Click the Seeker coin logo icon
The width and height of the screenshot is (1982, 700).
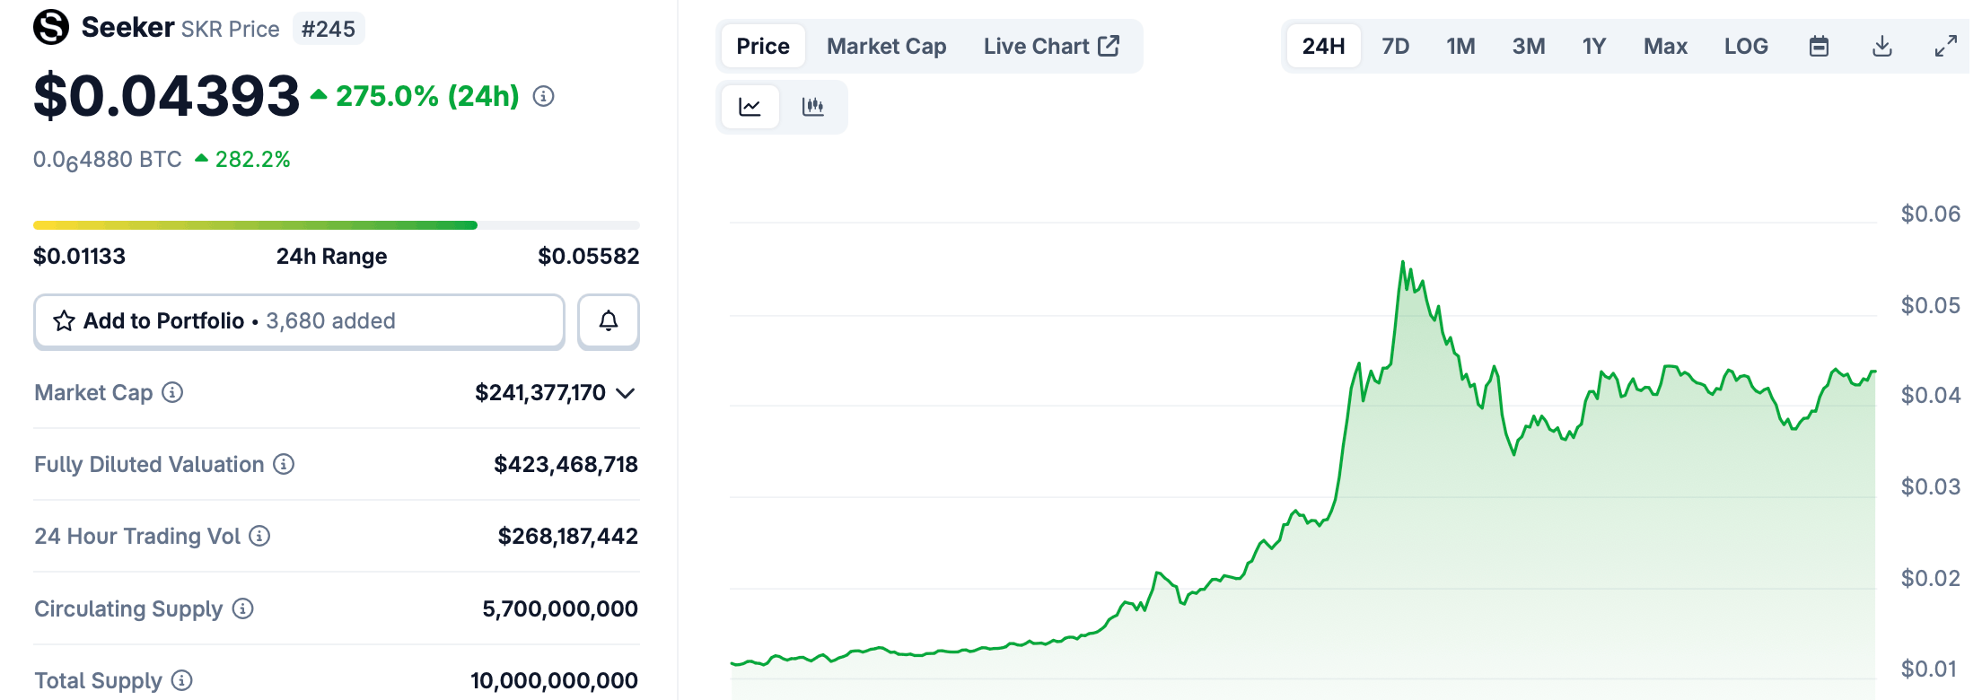pos(51,27)
